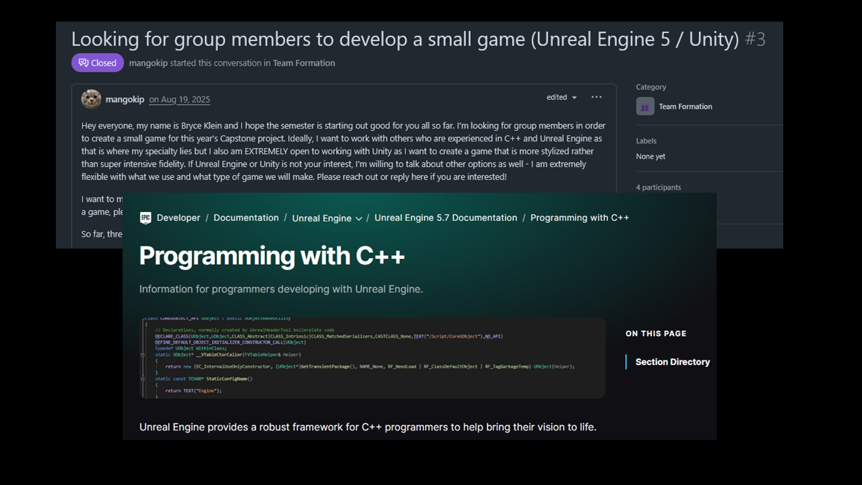Click the discussion title heading text
This screenshot has width=862, height=485.
(x=405, y=39)
